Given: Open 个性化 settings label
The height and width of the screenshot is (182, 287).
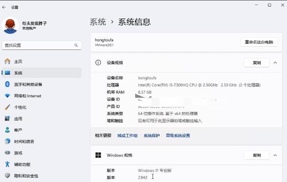Looking at the screenshot, I should click(x=20, y=107).
